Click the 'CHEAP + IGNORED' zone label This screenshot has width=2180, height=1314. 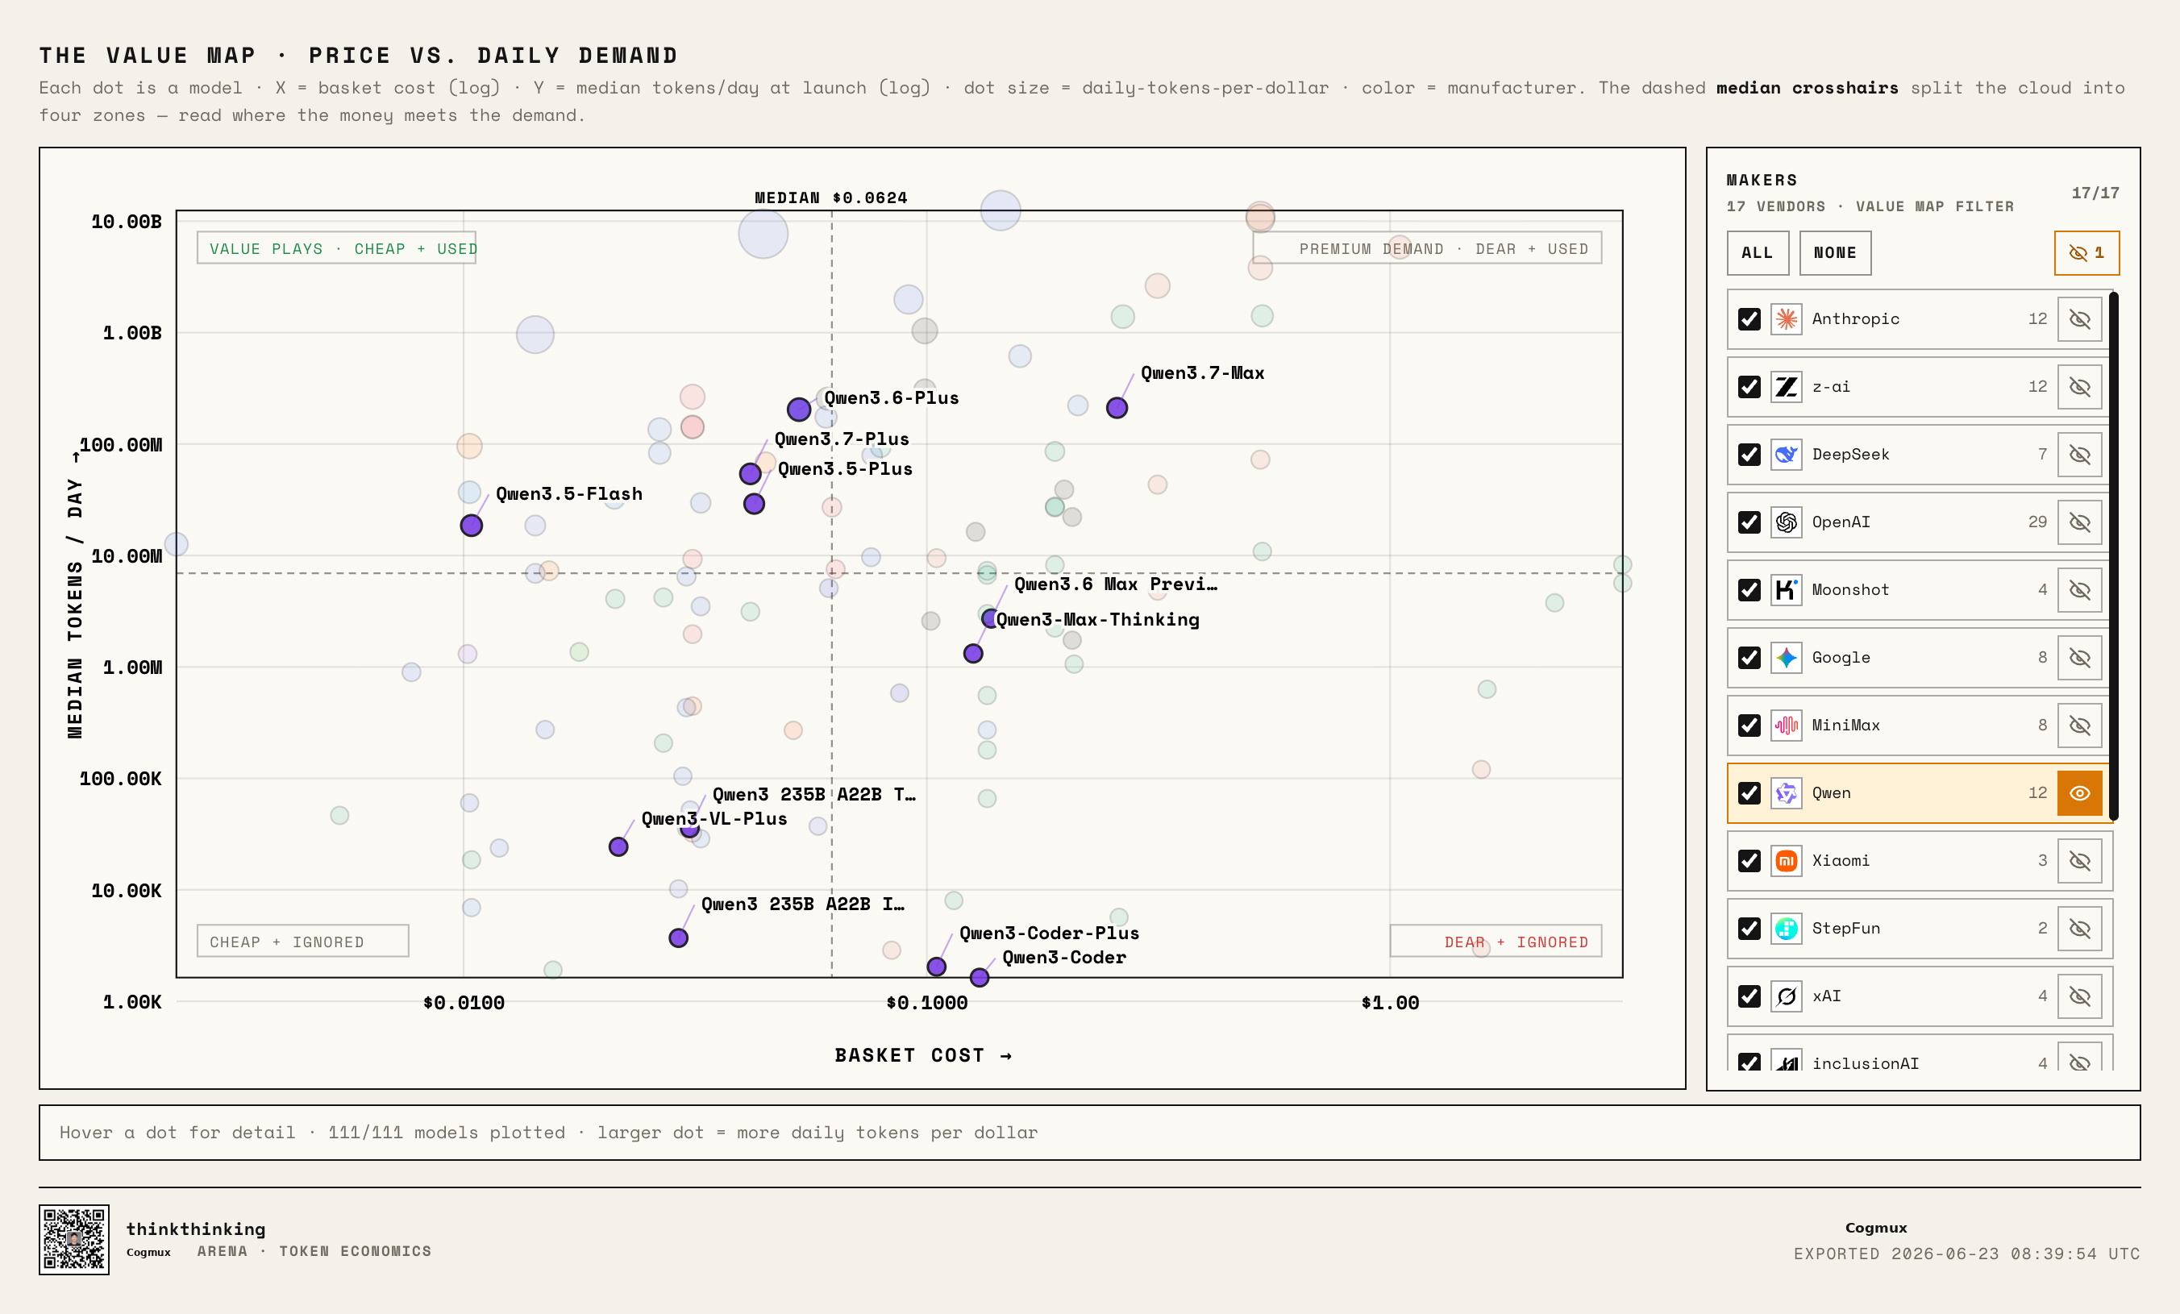[287, 942]
